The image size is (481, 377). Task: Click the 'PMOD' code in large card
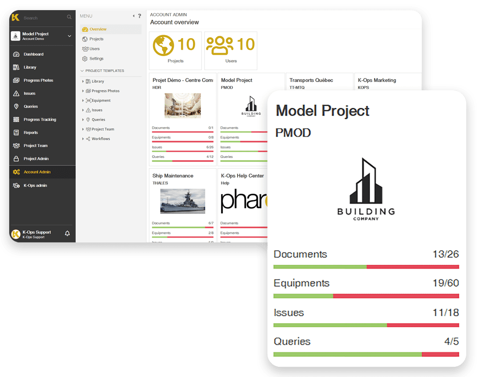[293, 133]
